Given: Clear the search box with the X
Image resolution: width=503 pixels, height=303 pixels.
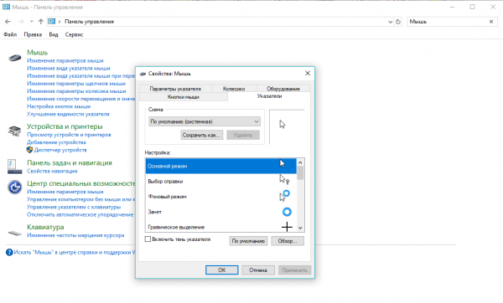Looking at the screenshot, I should [491, 22].
